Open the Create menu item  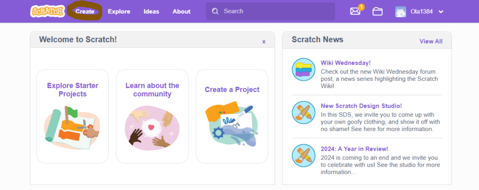tap(85, 12)
